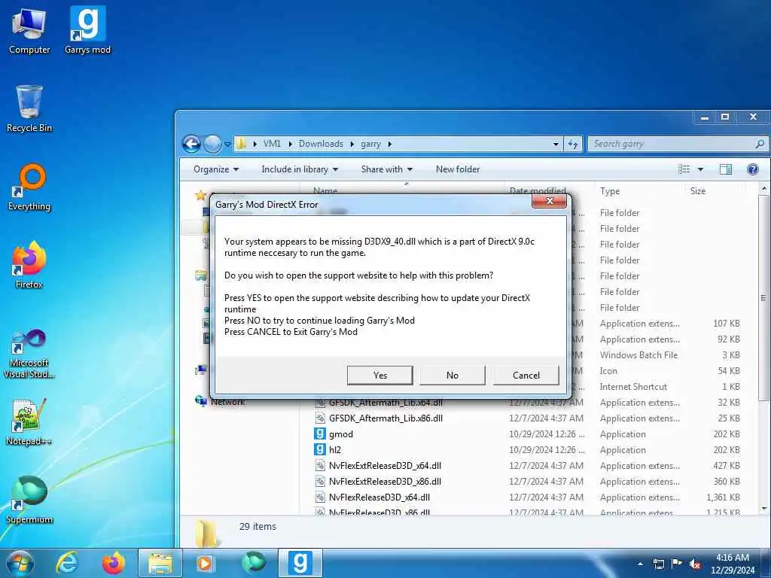Screen dimensions: 771x578
Task: Switch to Garry's Mod in the taskbar
Action: (300, 563)
